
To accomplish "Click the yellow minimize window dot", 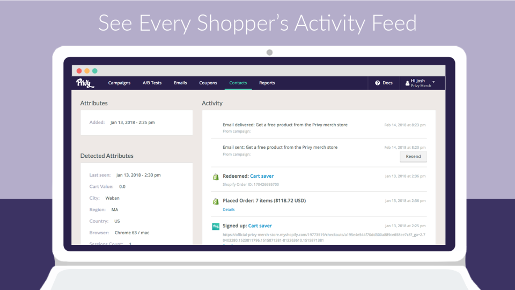I will 87,71.
